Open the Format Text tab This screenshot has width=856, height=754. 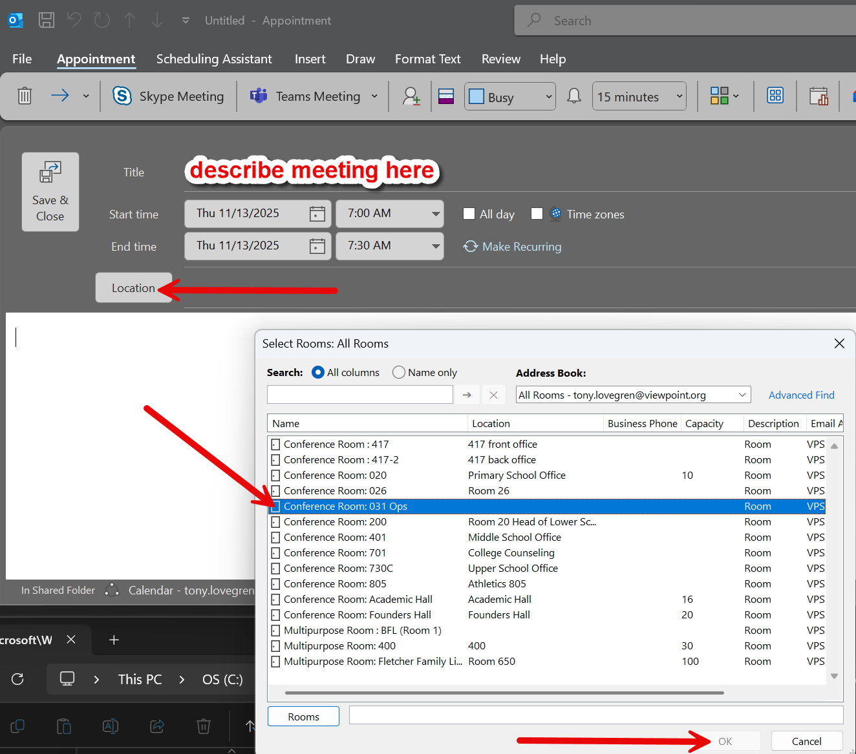427,59
